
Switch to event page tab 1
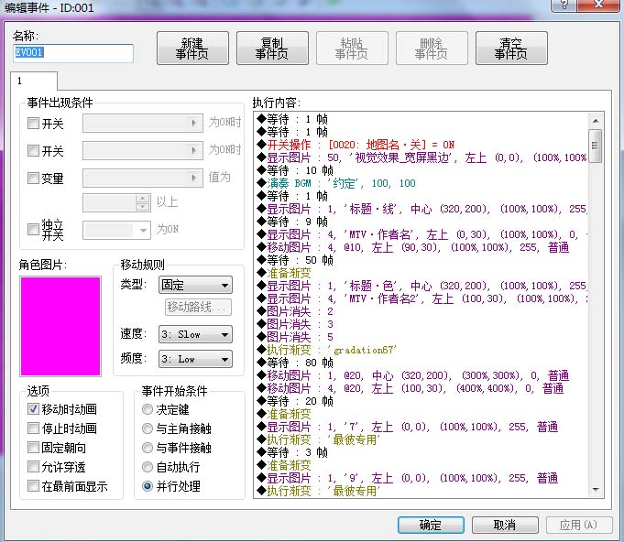coord(34,81)
